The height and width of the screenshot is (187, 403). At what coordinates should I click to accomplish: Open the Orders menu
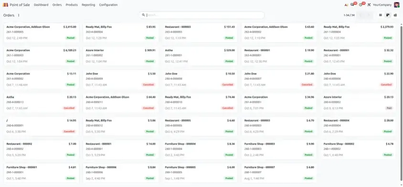pos(57,5)
